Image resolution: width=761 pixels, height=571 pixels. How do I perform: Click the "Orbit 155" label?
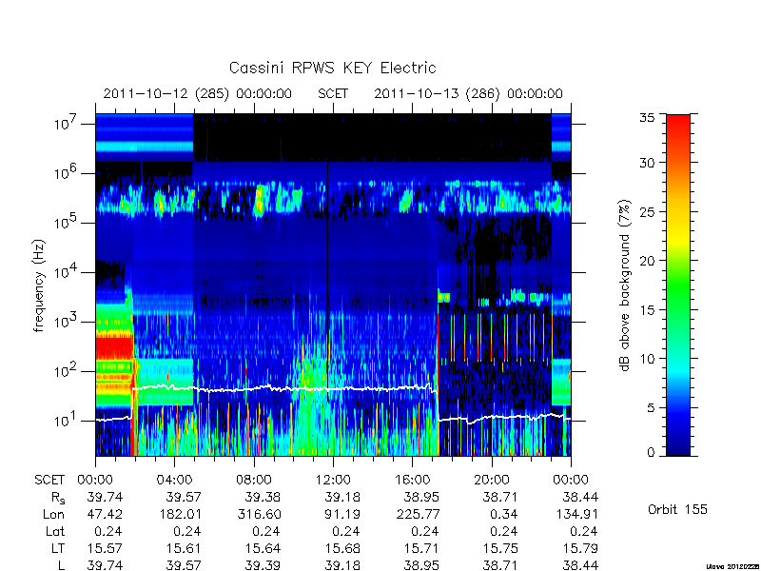click(677, 509)
